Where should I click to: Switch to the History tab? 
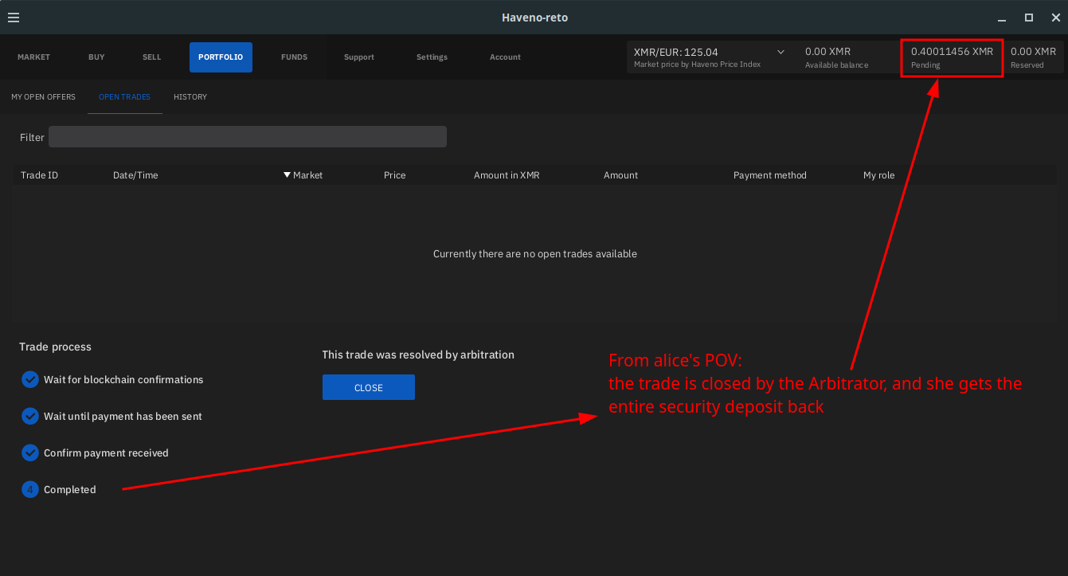(x=190, y=97)
